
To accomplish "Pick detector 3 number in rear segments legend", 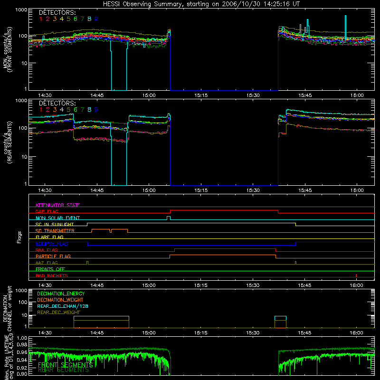I will 55,110.
